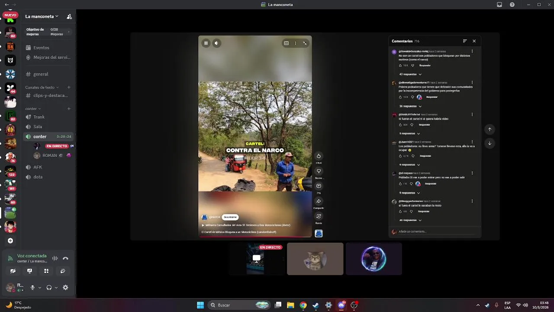Screen dimensions: 554x312
Task: Open the sort comments icon
Action: click(465, 41)
